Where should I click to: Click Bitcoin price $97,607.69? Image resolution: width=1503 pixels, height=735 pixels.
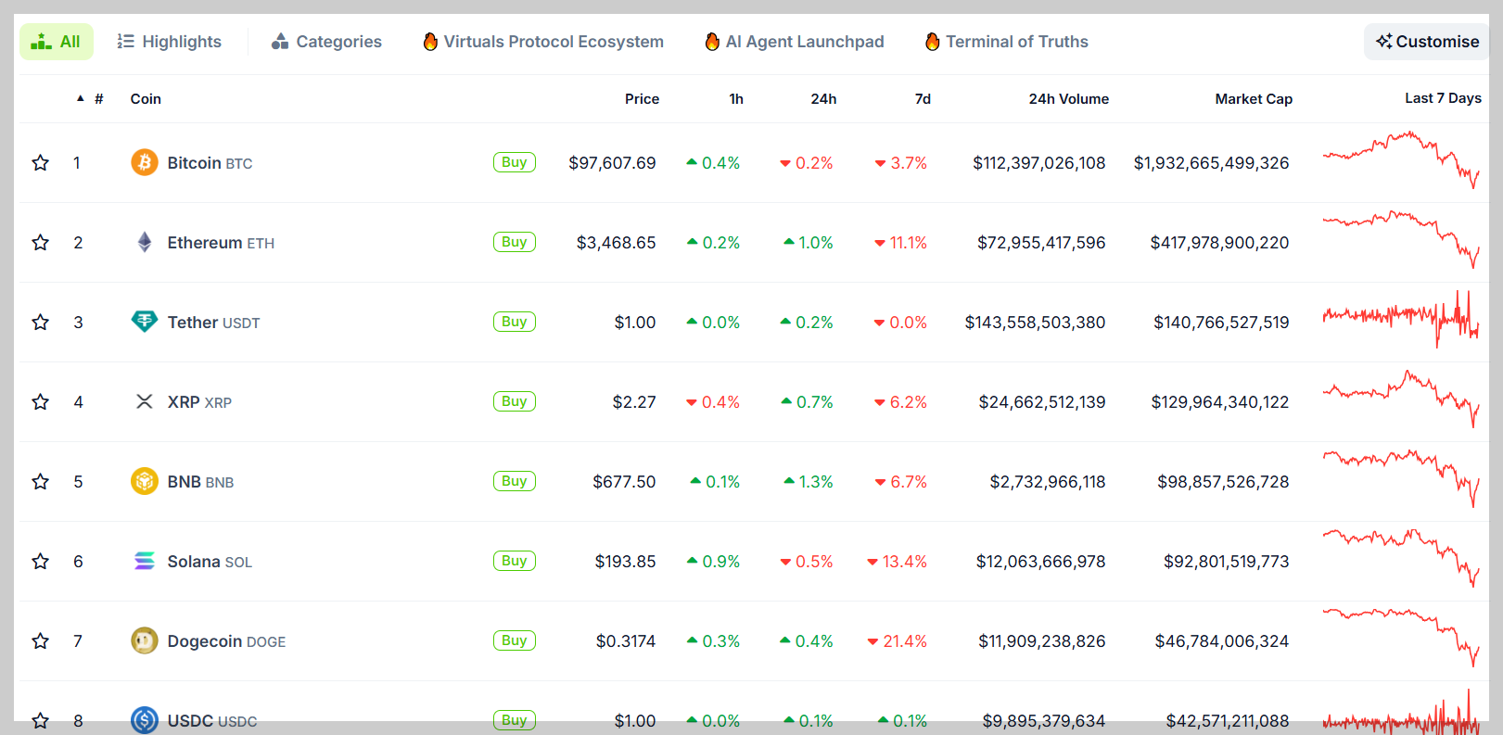[x=612, y=163]
